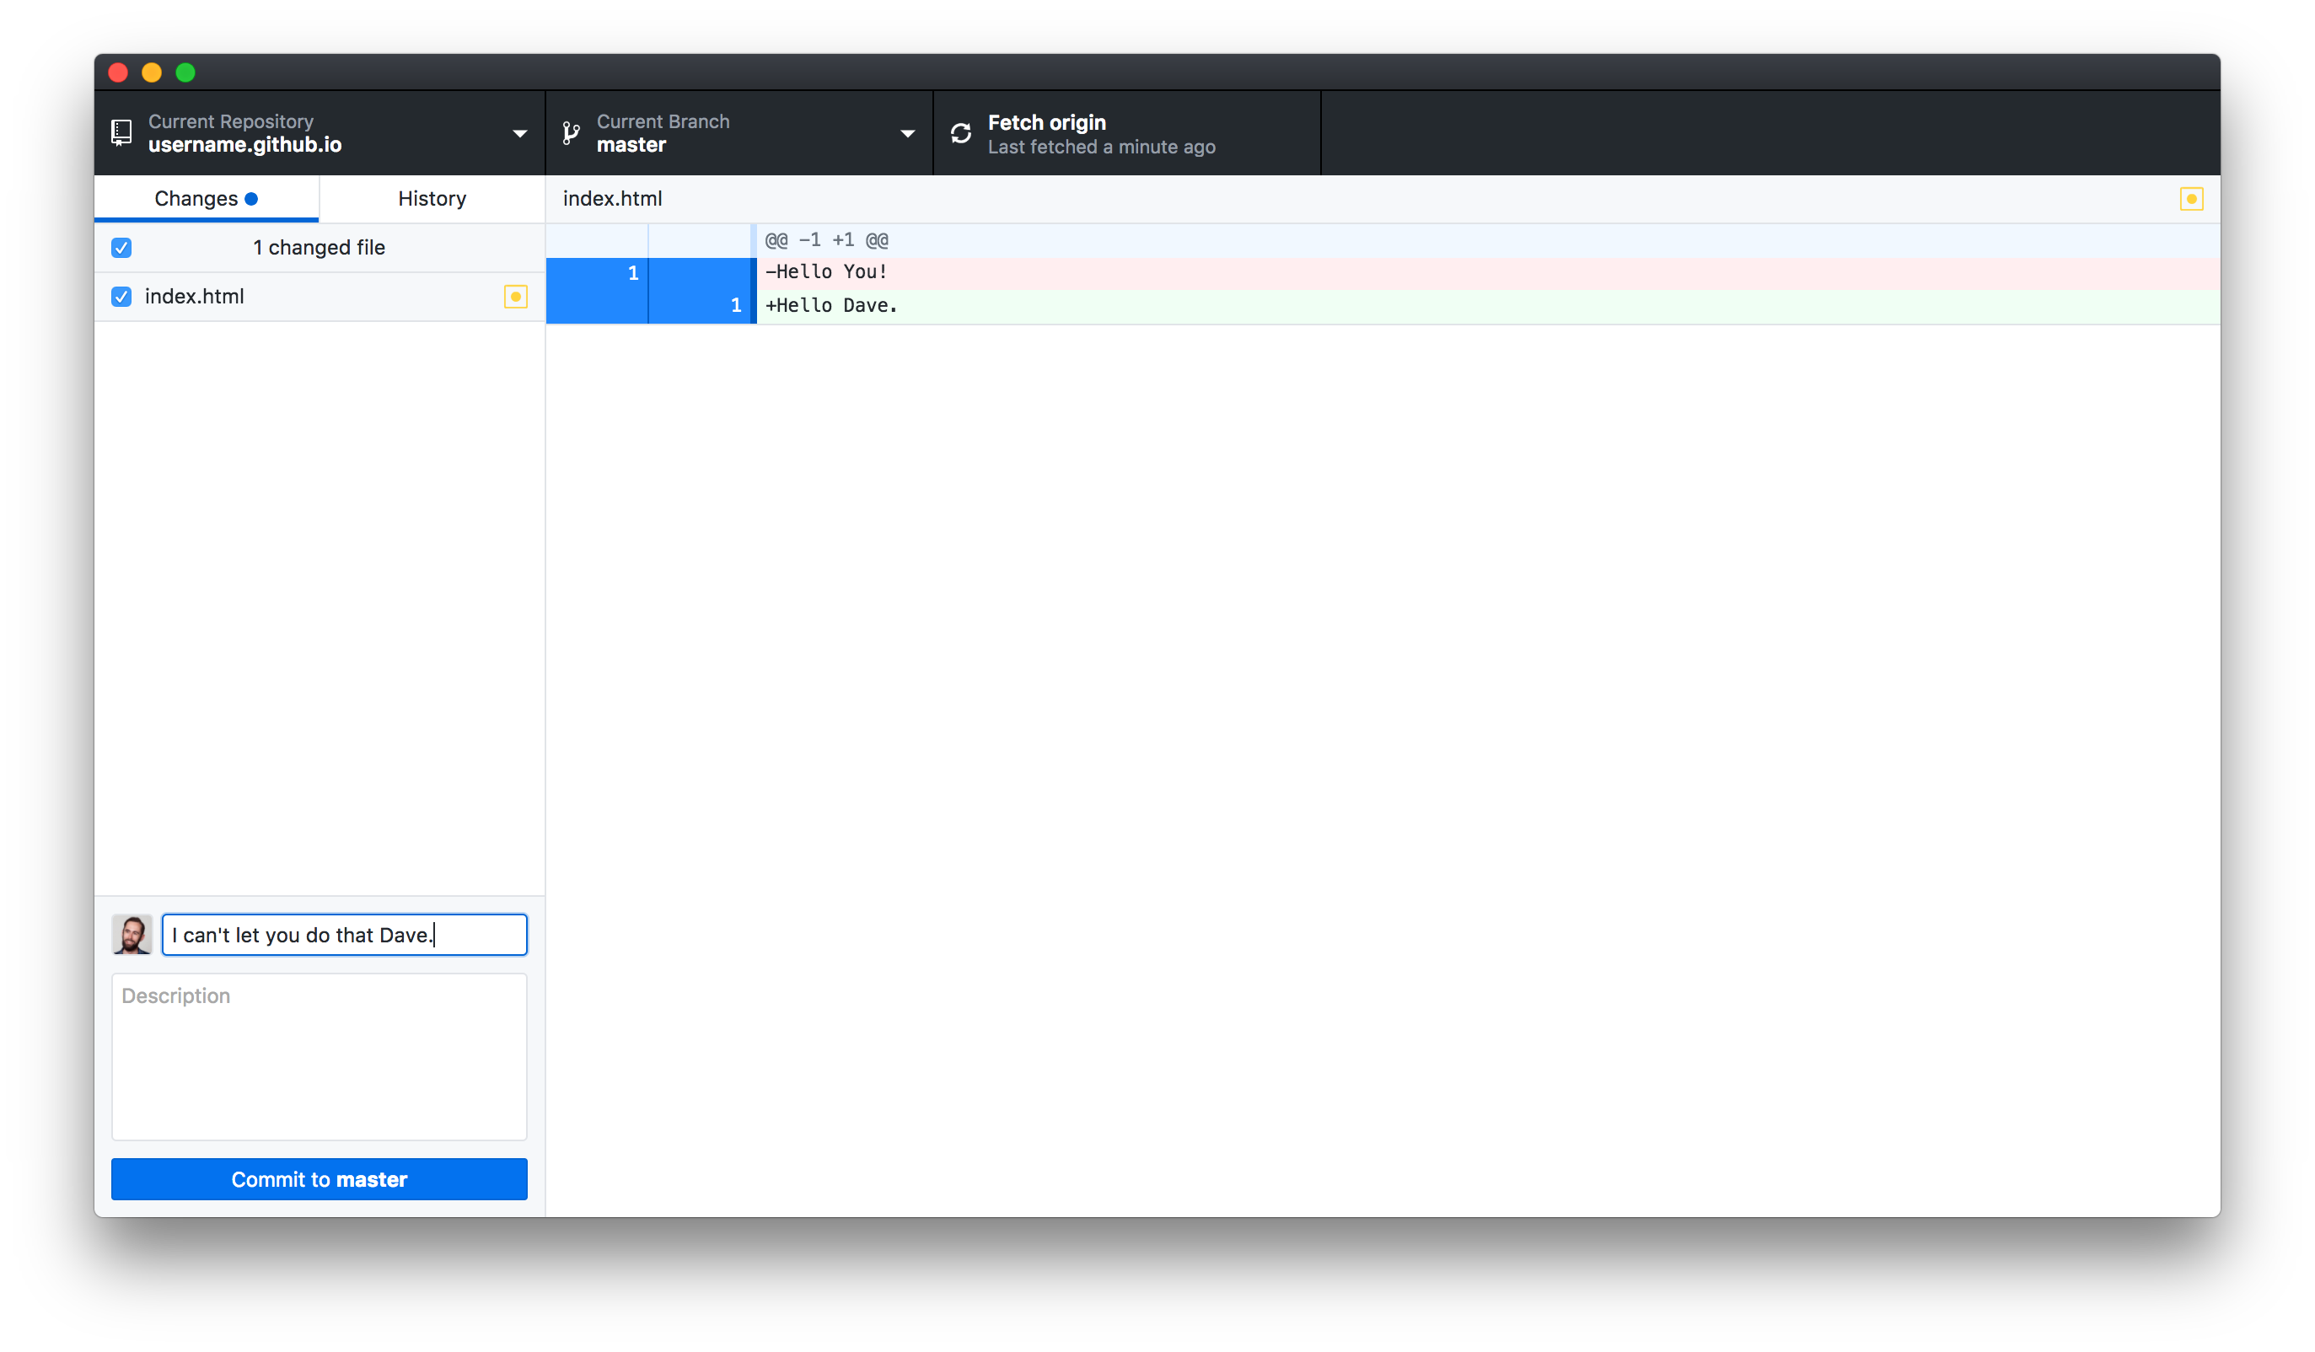Switch to the Changes tab
Image resolution: width=2315 pixels, height=1352 pixels.
207,198
